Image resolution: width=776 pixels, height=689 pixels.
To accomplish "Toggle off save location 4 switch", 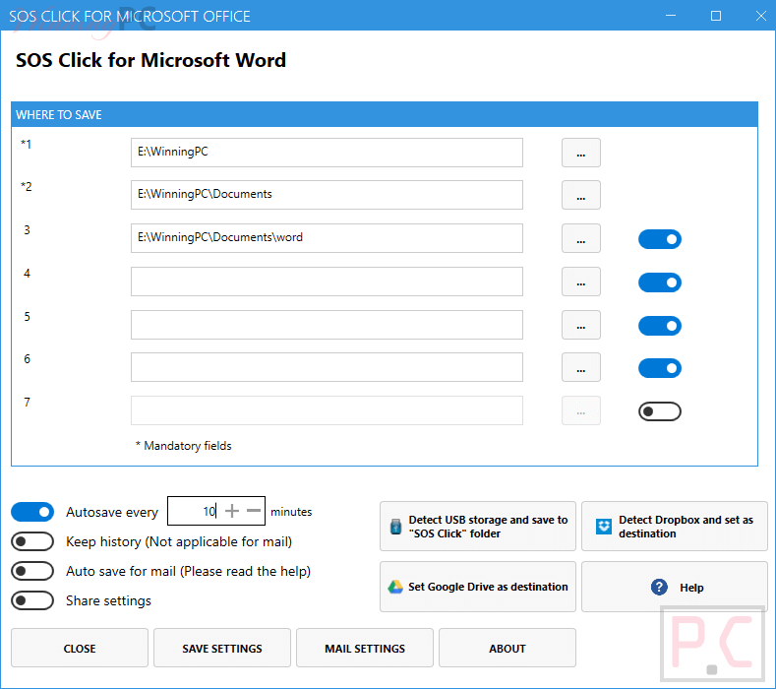I will click(660, 282).
